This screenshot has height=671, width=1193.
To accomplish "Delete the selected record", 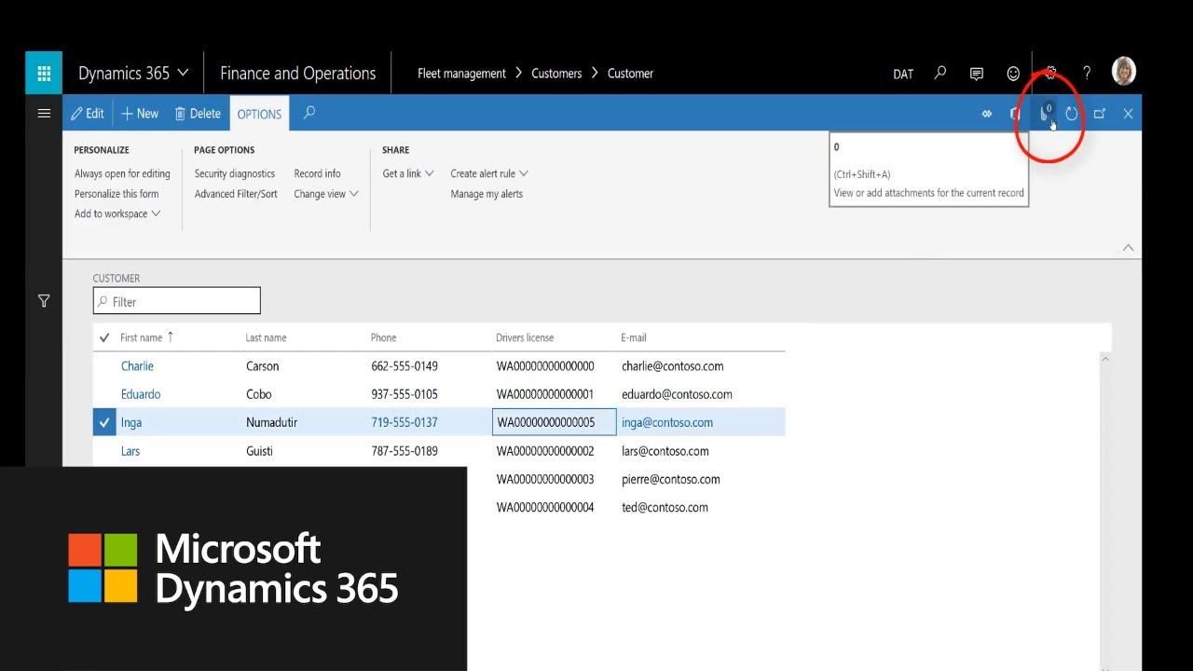I will 198,114.
